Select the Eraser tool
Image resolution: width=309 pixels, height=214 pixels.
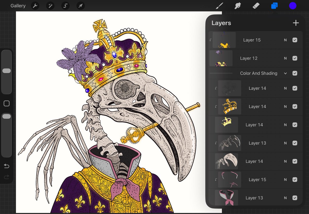coord(256,6)
